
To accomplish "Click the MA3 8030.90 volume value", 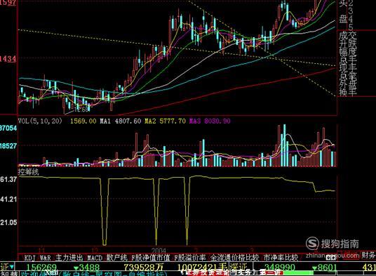I will pyautogui.click(x=210, y=121).
